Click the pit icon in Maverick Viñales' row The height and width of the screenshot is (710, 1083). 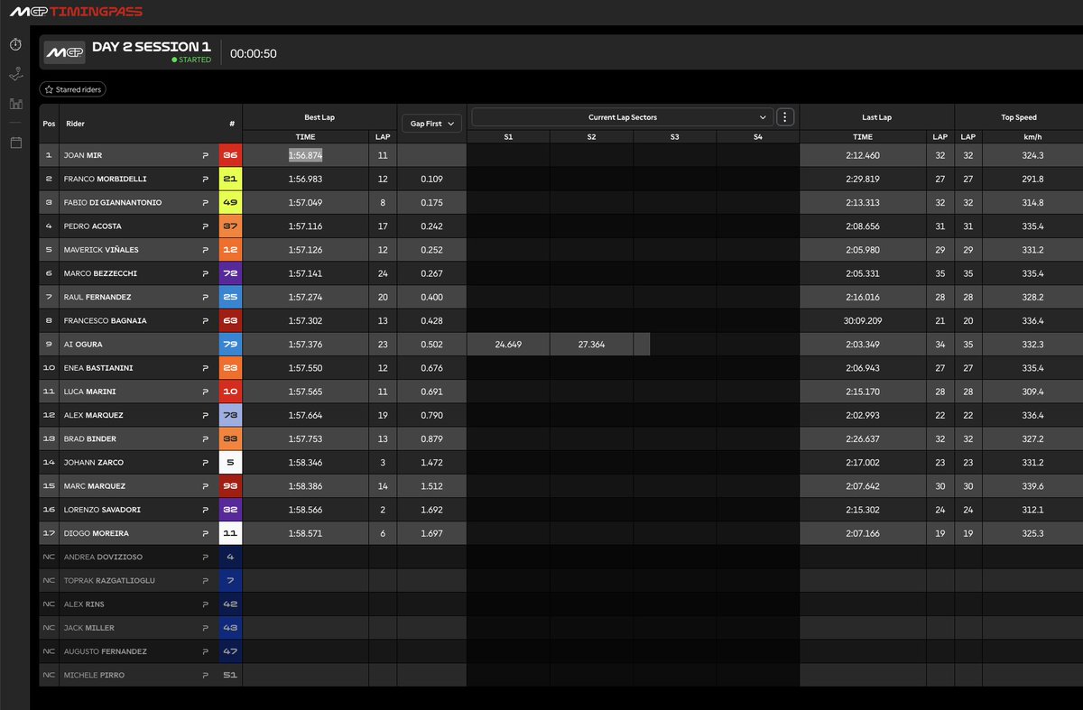tap(205, 250)
